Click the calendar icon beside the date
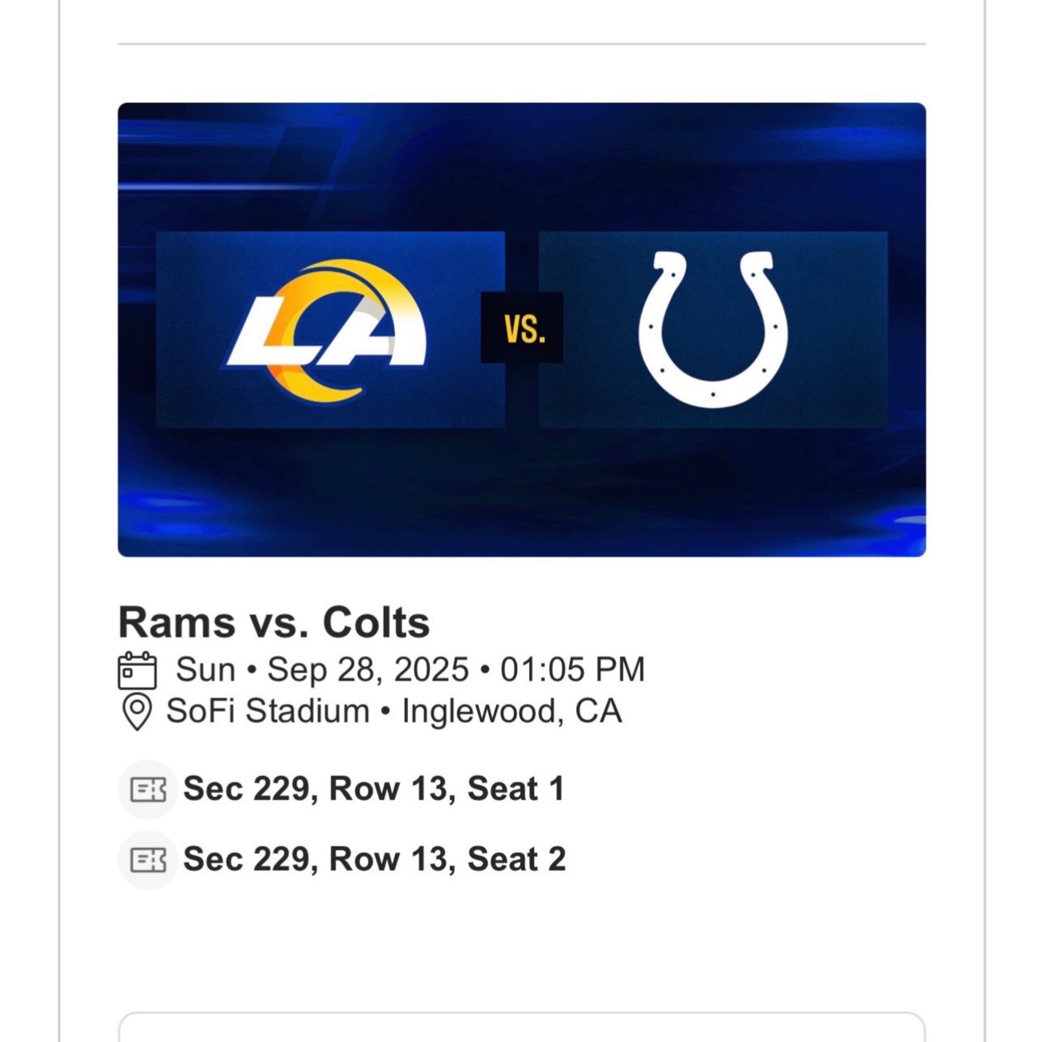Screen dimensions: 1044x1042 pyautogui.click(x=137, y=670)
